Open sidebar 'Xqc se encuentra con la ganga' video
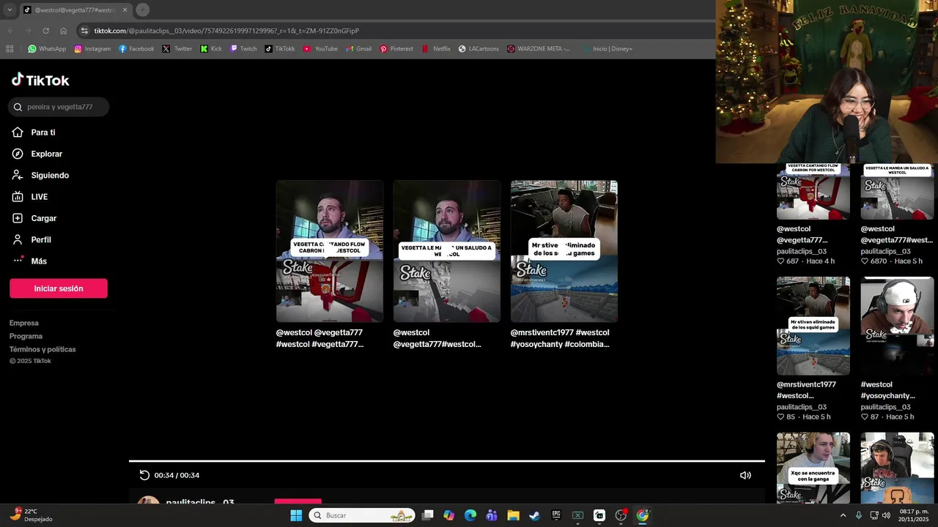This screenshot has height=527, width=938. click(813, 467)
